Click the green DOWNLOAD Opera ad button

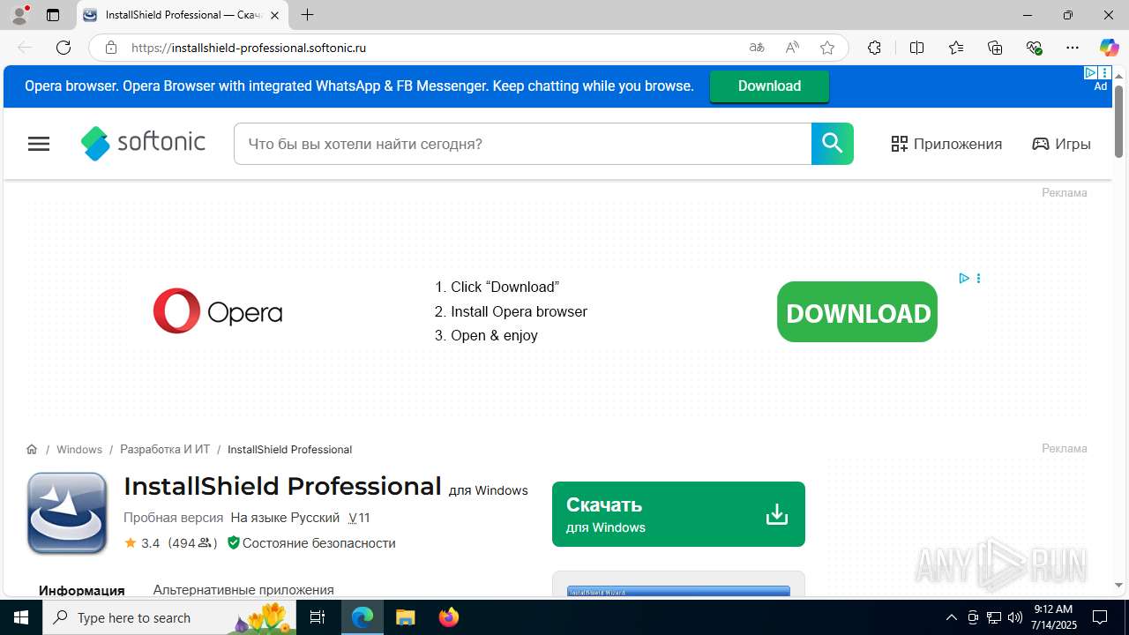point(857,312)
